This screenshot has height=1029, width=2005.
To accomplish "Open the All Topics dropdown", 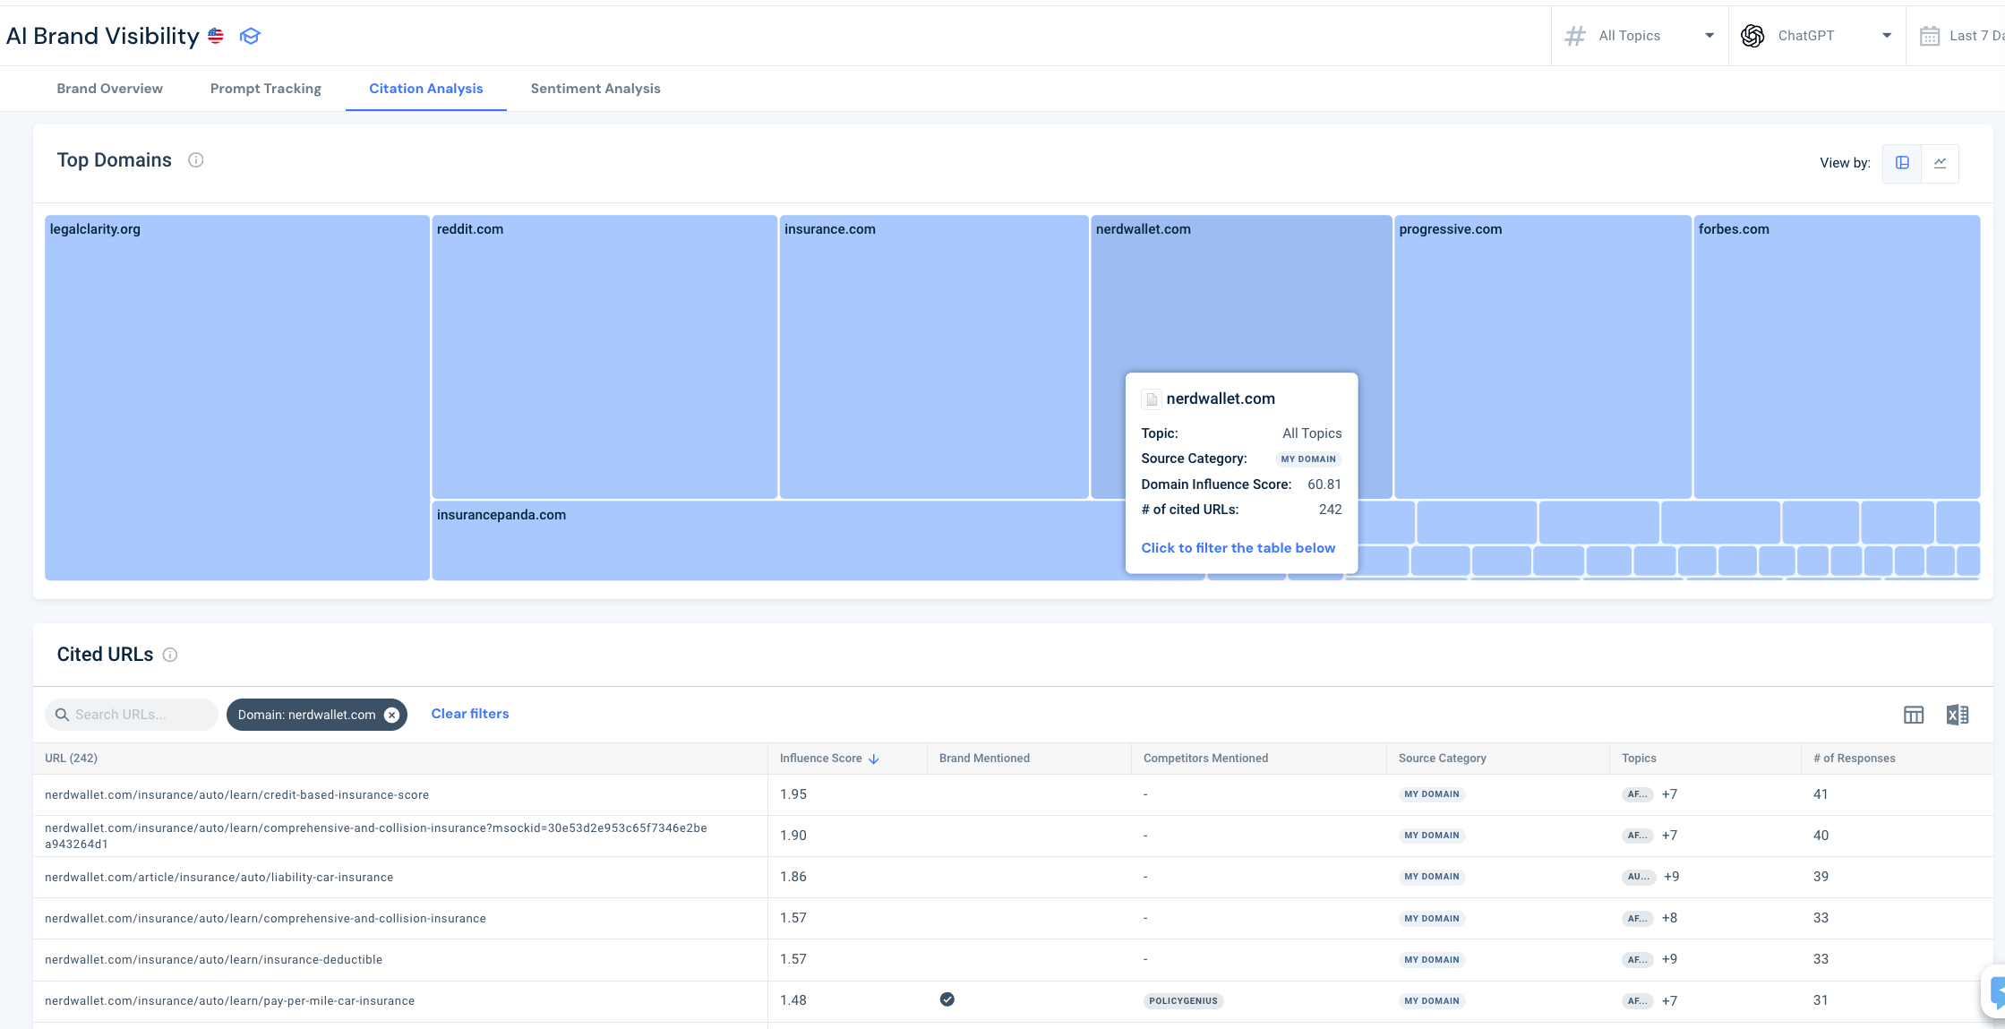I will click(1640, 36).
